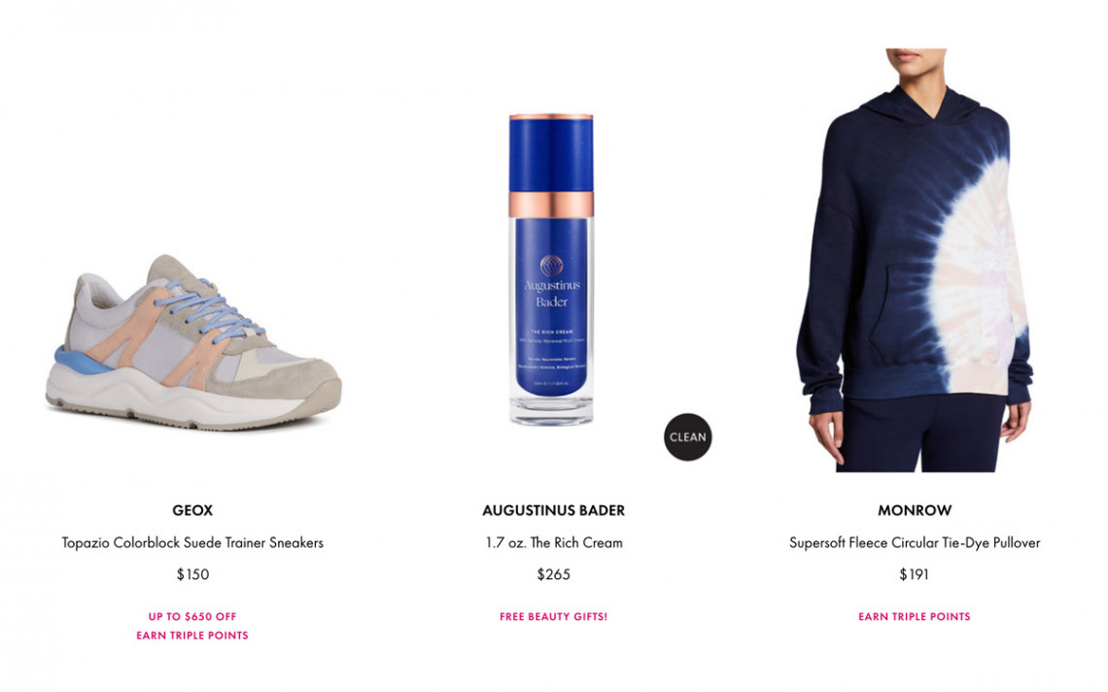Open the Geox sneaker product image
Image resolution: width=1108 pixels, height=692 pixels.
pyautogui.click(x=193, y=343)
